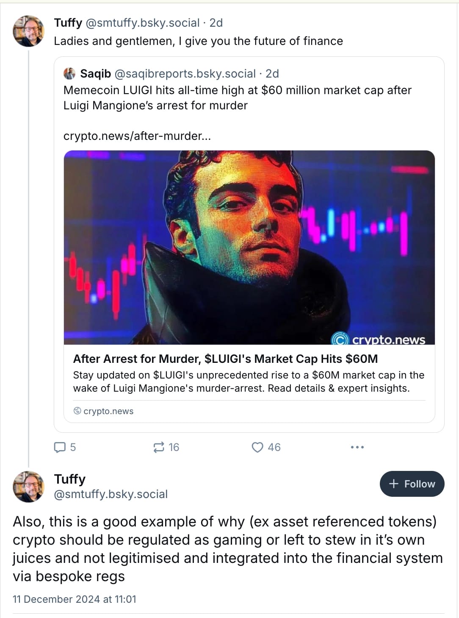Click the Tuffy display name on the reply
459x618 pixels.
[70, 479]
